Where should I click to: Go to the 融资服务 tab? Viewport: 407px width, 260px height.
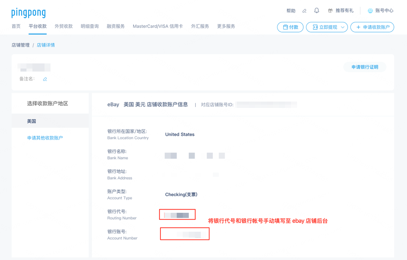[x=116, y=26]
